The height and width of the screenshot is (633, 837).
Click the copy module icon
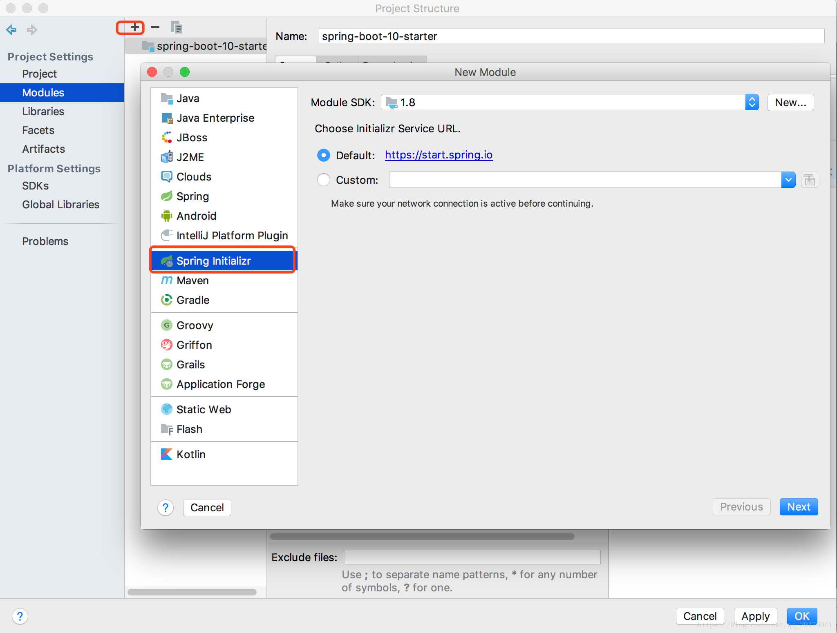point(176,27)
